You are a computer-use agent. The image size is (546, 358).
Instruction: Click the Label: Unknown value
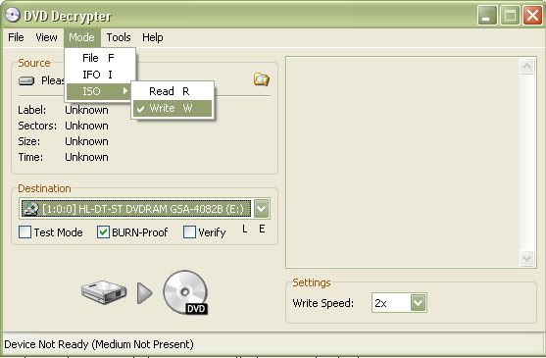pyautogui.click(x=86, y=110)
